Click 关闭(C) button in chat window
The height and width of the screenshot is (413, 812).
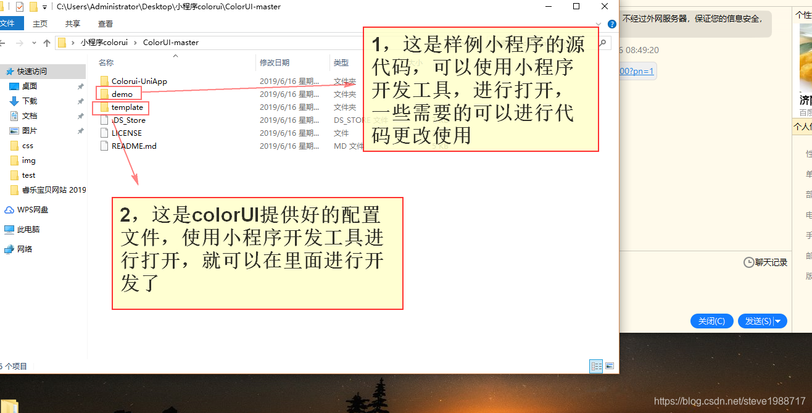click(x=711, y=321)
